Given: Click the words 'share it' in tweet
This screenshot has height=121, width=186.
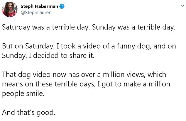Looking at the screenshot, I should point(82,56).
